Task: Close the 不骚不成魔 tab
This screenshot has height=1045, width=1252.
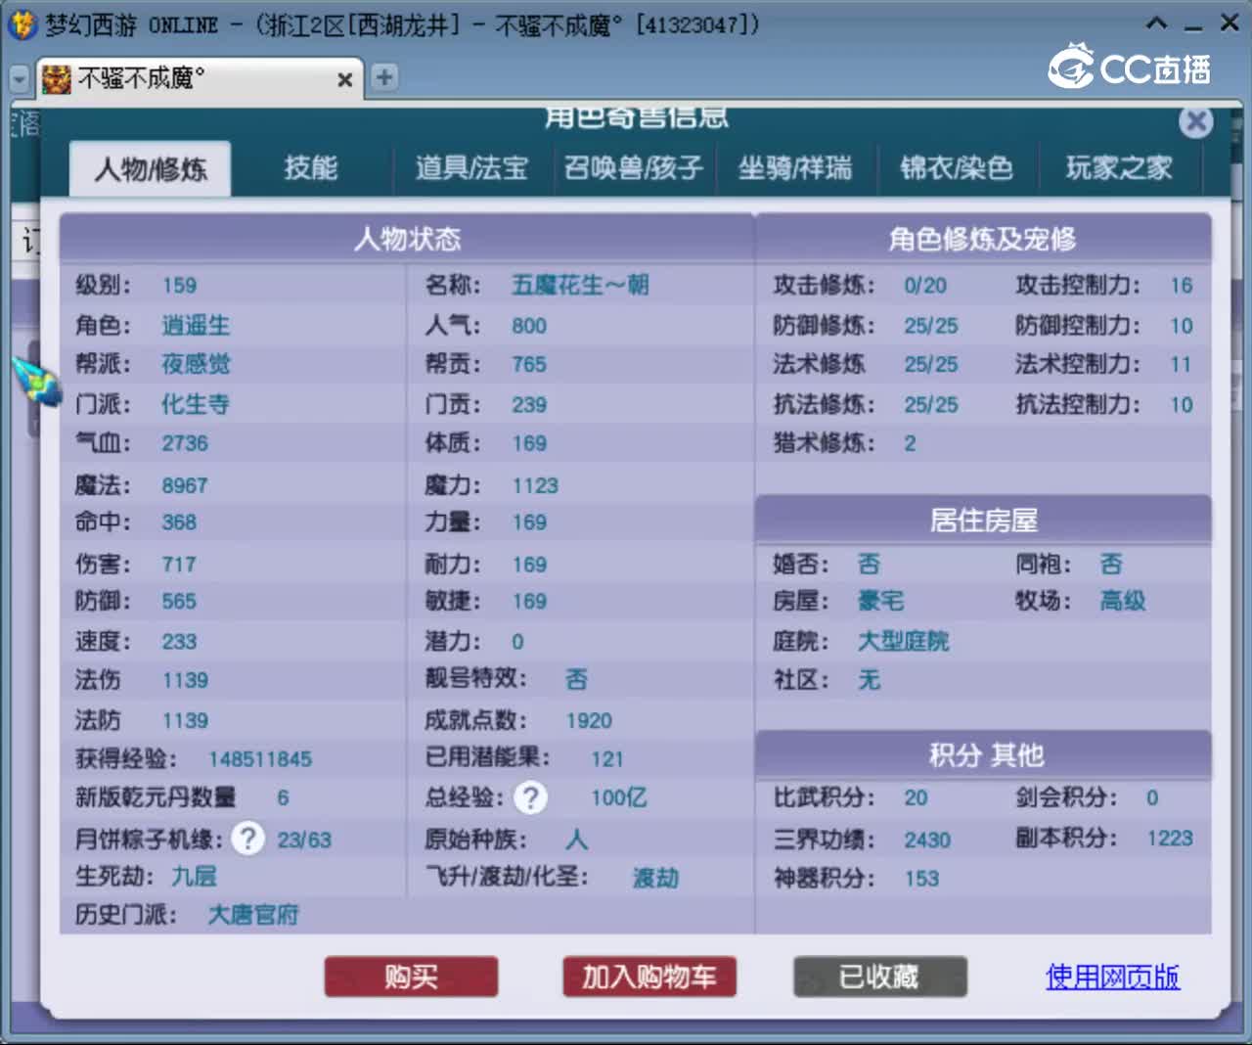Action: point(344,79)
